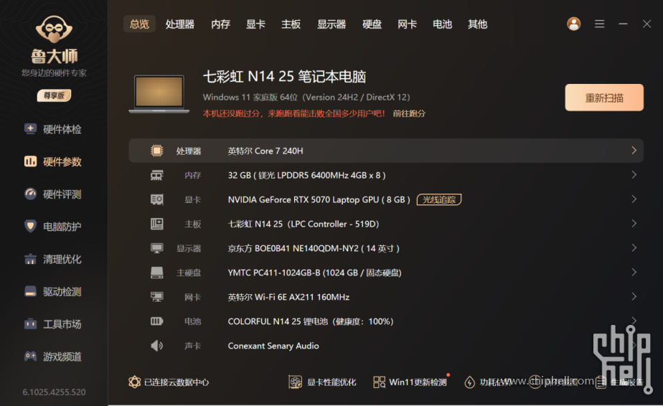Switch to 显示器 tab

pos(331,24)
